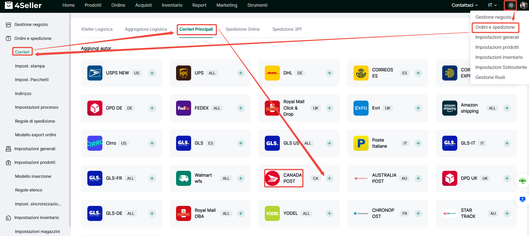529x236 pixels.
Task: Add GLS-IT carrier with plus icon
Action: (507, 143)
